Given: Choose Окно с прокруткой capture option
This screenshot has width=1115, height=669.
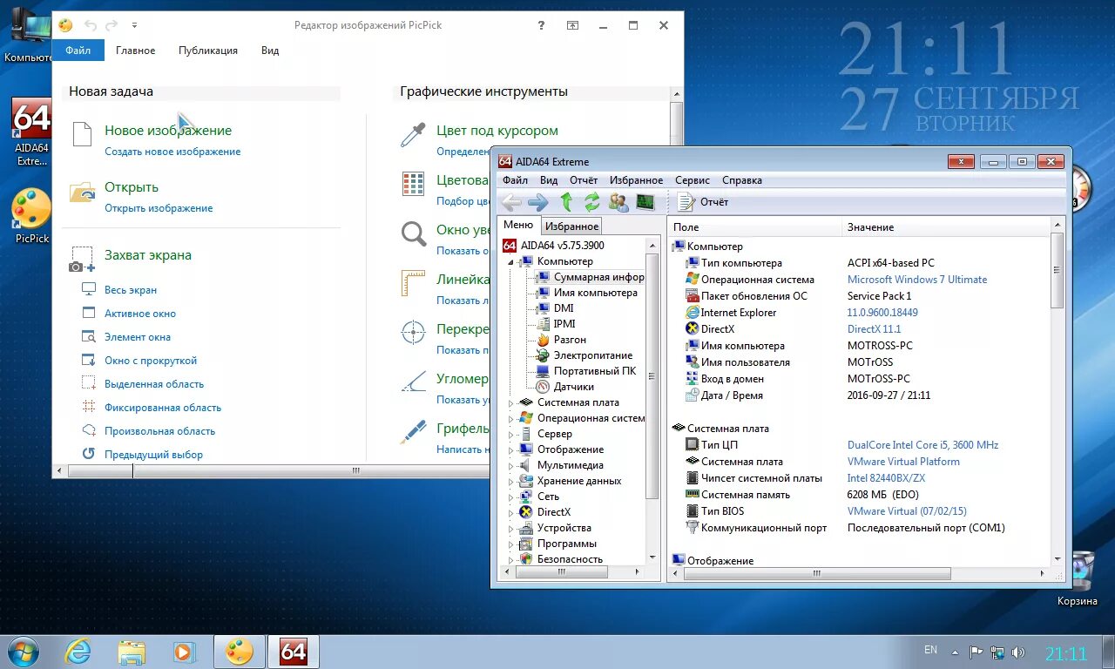Looking at the screenshot, I should [150, 361].
